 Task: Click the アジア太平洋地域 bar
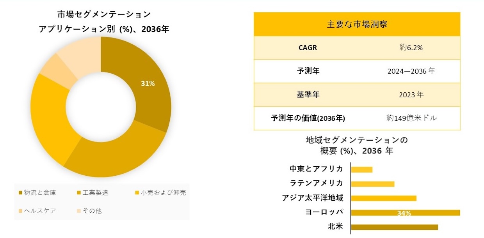pos(384,198)
